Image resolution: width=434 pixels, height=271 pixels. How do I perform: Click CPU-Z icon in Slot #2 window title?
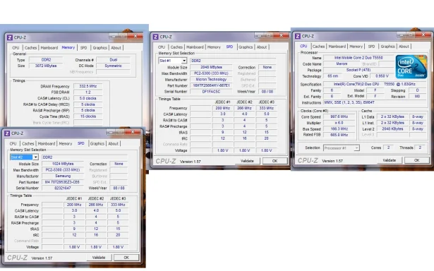(7, 133)
